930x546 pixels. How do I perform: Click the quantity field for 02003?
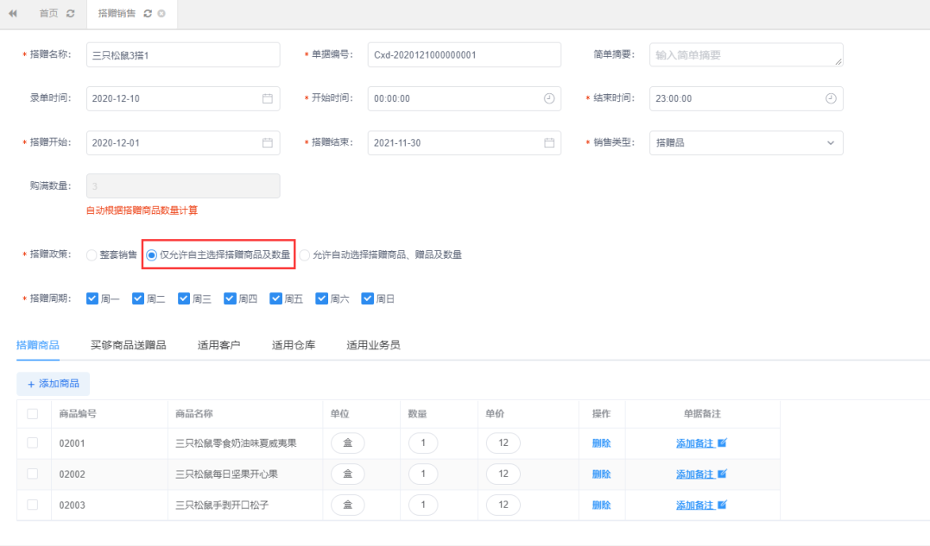pyautogui.click(x=423, y=505)
